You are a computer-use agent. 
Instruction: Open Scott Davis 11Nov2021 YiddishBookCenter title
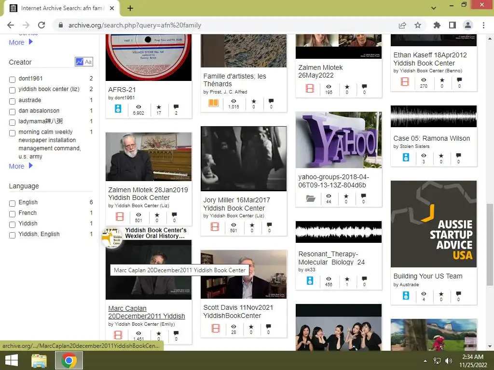point(238,312)
